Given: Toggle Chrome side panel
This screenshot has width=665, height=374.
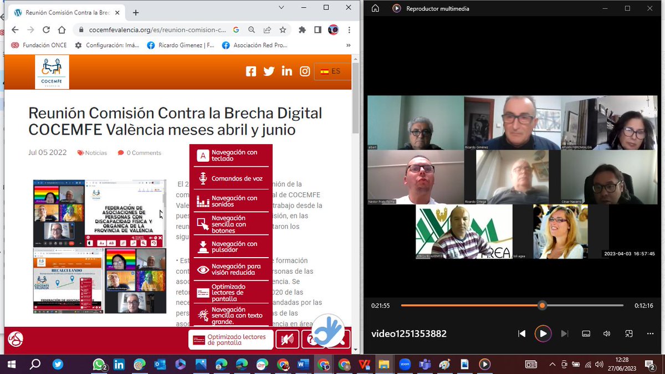Looking at the screenshot, I should pos(318,30).
